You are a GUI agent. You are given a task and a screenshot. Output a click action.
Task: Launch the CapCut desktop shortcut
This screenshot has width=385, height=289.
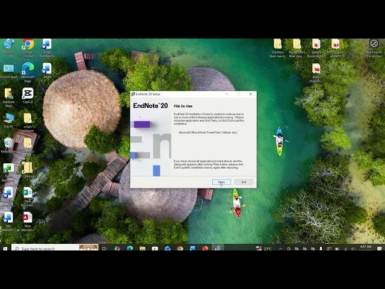[x=28, y=96]
